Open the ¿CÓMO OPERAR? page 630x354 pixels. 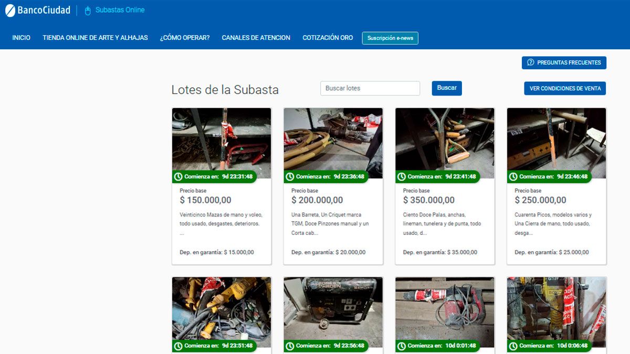(185, 37)
